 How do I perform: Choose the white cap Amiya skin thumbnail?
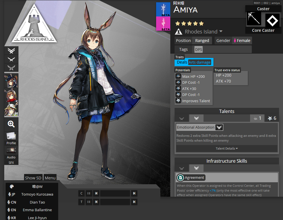11,109
